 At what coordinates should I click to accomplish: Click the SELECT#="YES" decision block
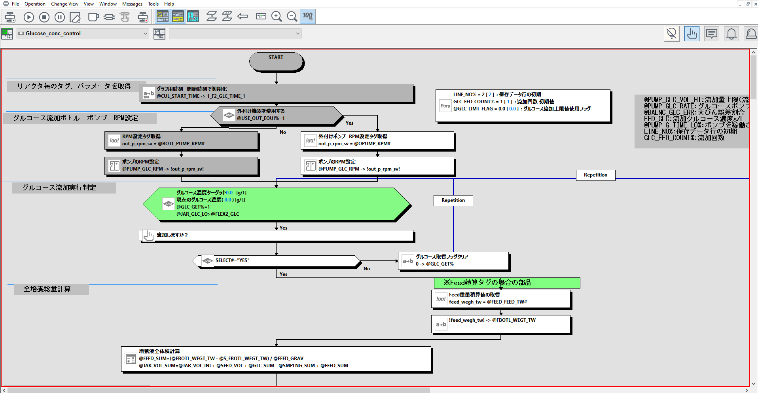tap(276, 261)
